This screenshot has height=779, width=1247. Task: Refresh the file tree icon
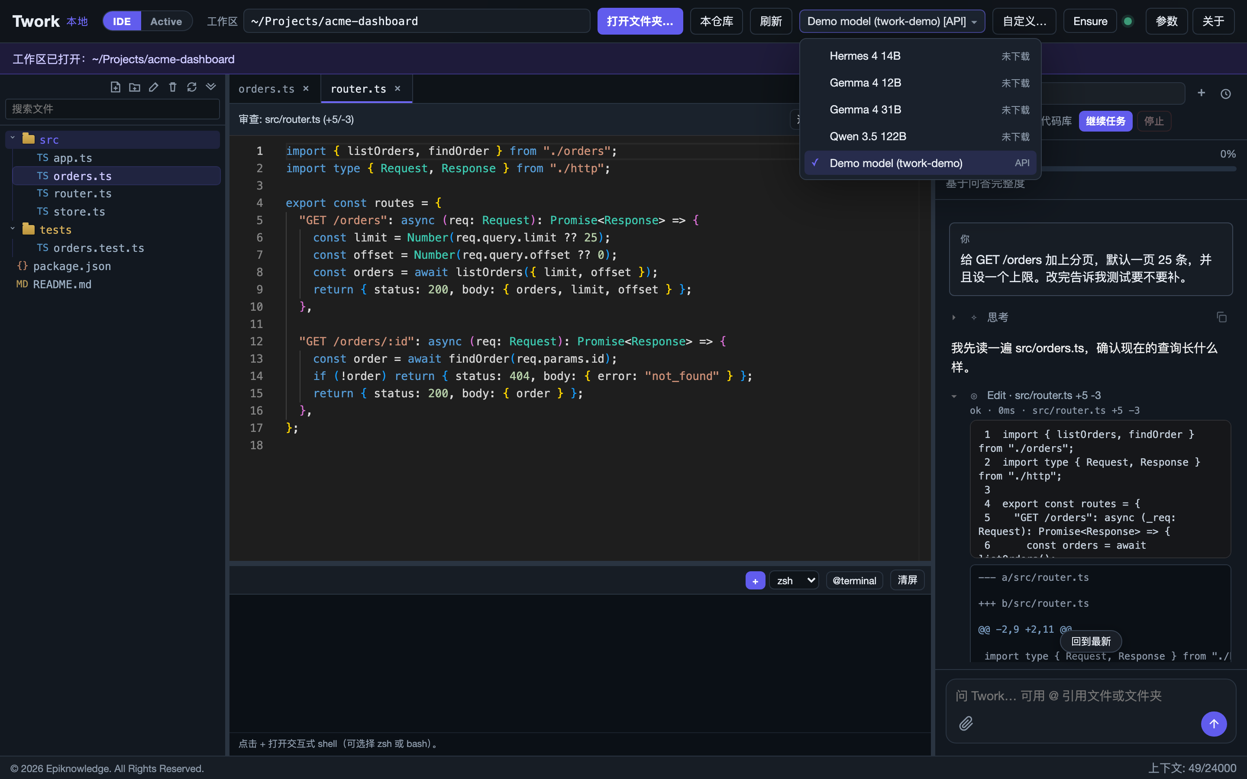click(x=192, y=87)
